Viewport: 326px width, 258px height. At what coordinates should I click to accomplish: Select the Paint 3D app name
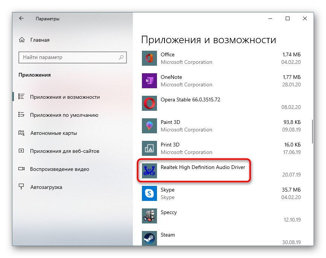tap(171, 122)
